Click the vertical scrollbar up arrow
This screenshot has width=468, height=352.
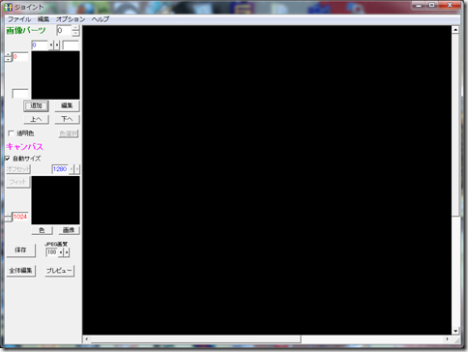pos(455,30)
